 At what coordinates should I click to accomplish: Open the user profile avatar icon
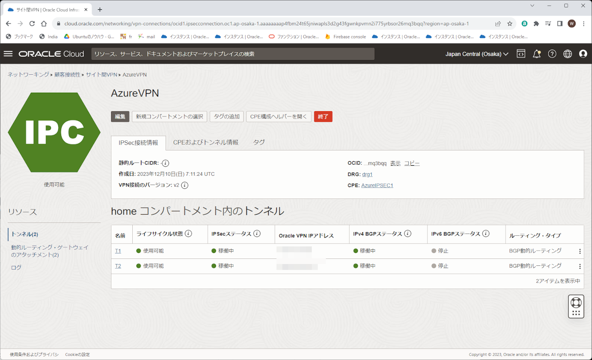coord(583,54)
